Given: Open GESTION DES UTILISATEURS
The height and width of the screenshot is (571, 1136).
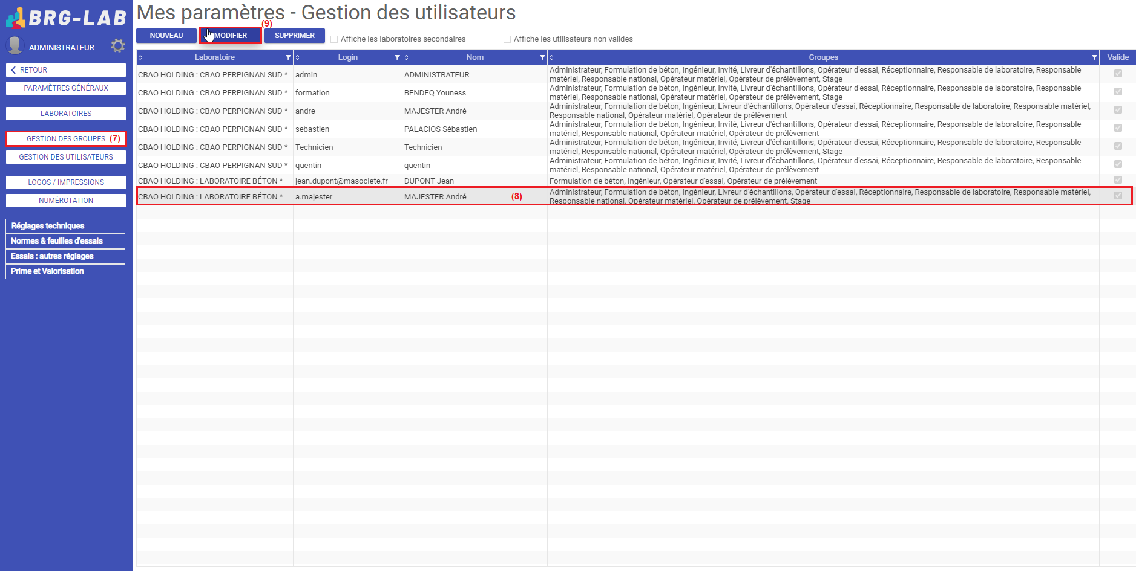Looking at the screenshot, I should pyautogui.click(x=66, y=157).
